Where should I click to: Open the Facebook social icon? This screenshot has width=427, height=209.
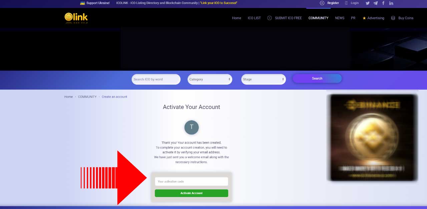tap(383, 3)
